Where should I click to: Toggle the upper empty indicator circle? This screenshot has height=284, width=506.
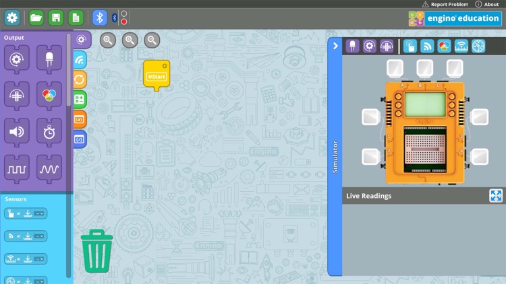click(x=124, y=14)
